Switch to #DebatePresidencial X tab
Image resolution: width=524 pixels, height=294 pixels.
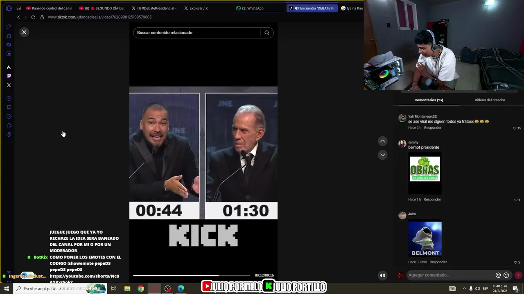tap(155, 8)
